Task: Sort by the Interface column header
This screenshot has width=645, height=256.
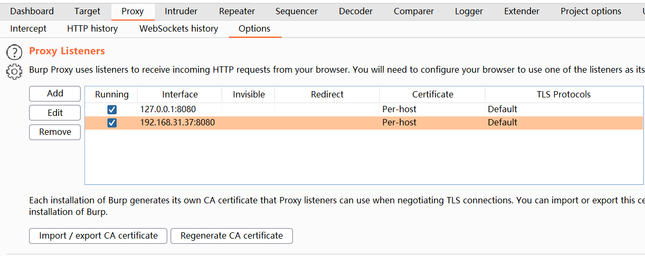Action: point(180,95)
